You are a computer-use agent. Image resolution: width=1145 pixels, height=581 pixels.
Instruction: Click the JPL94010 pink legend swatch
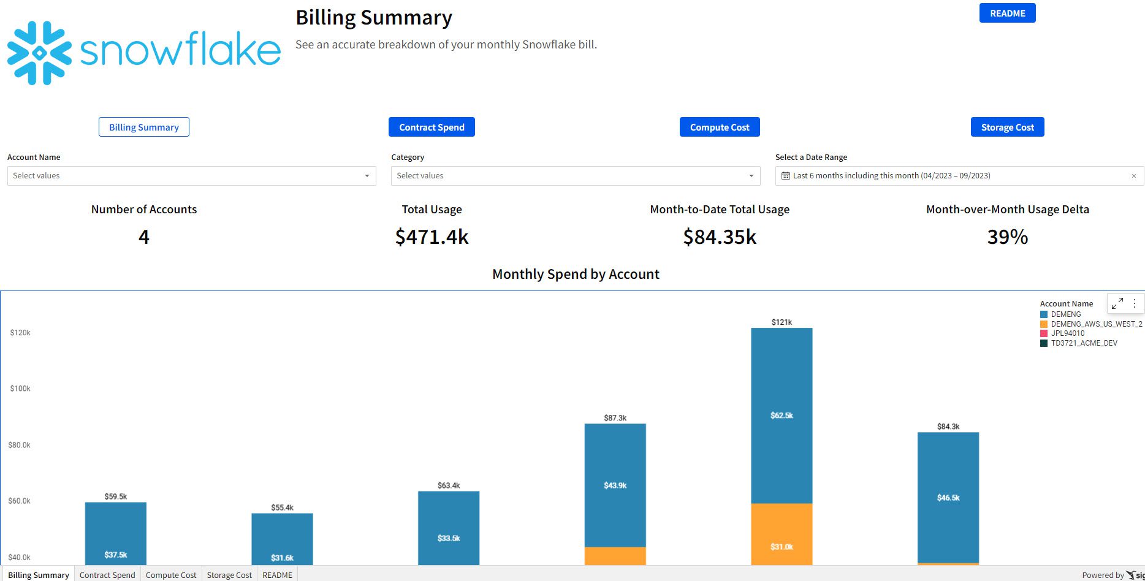tap(1044, 333)
